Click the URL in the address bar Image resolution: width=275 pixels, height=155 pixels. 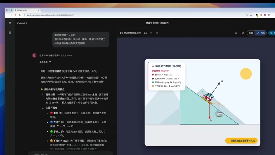(50, 15)
